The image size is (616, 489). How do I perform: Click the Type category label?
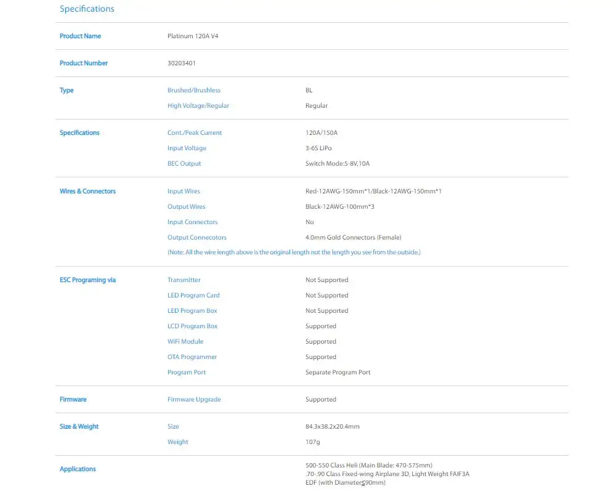coord(67,90)
